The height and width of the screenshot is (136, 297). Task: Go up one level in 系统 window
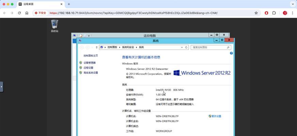97,47
